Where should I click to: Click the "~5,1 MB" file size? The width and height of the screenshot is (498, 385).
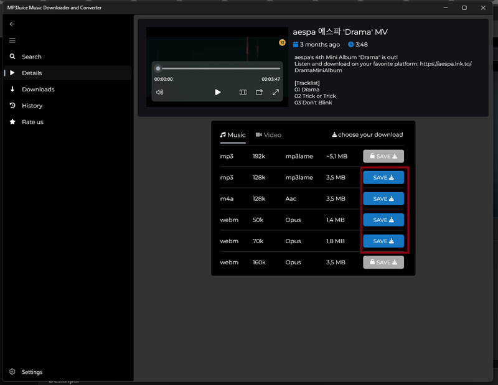(x=337, y=156)
